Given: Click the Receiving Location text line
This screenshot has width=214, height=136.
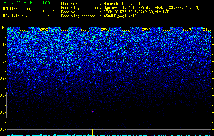Looking at the screenshot, I should [x=130, y=8].
